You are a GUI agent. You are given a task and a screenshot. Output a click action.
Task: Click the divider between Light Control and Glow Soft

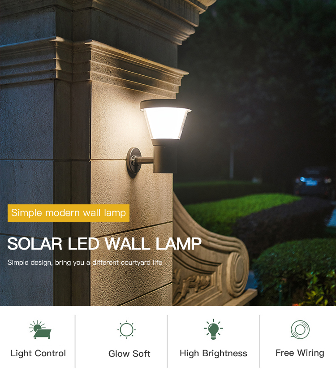click(75, 341)
